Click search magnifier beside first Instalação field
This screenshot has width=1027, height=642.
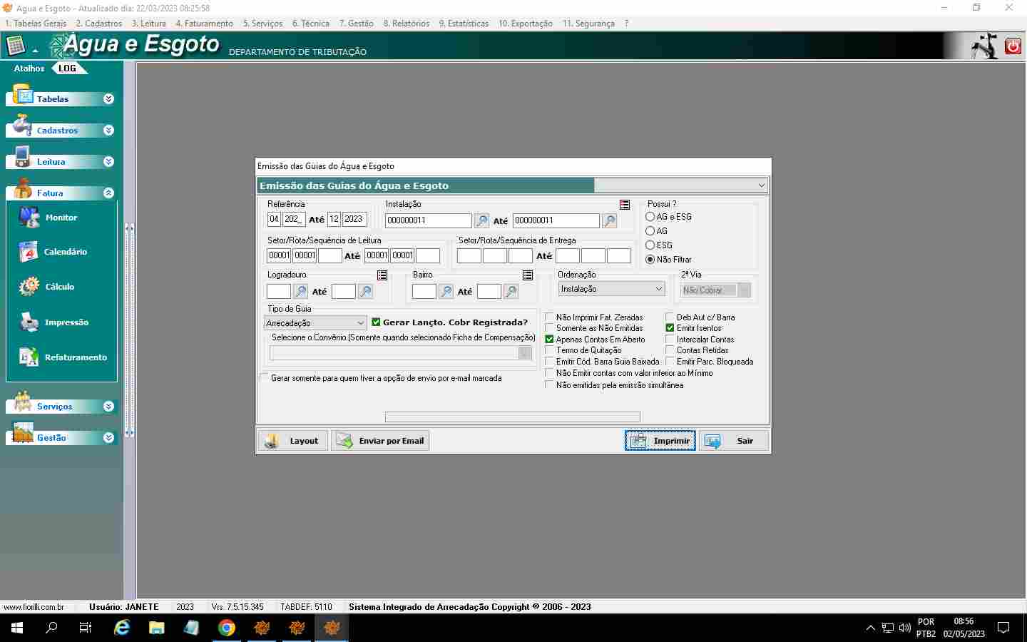[482, 221]
